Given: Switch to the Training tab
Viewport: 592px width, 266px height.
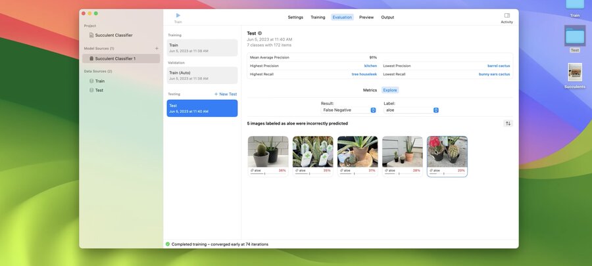Looking at the screenshot, I should click(x=318, y=17).
